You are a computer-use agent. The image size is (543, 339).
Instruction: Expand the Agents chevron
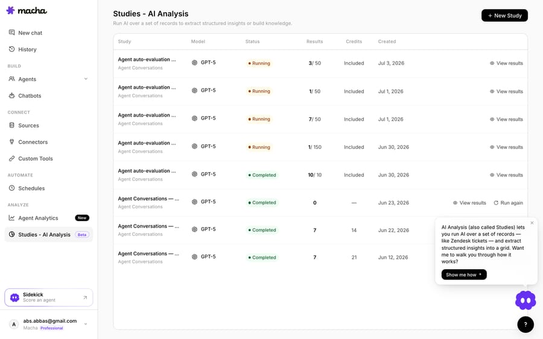[x=86, y=79]
